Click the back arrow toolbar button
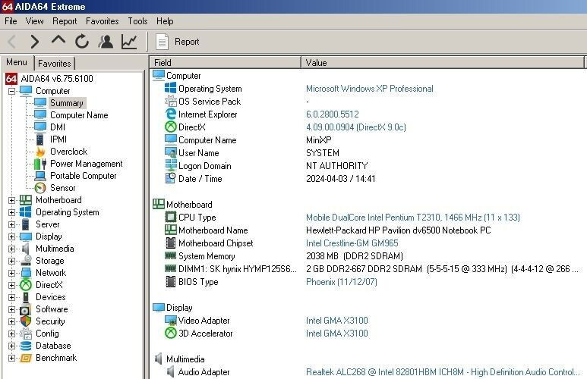587x379 pixels. pos(12,42)
